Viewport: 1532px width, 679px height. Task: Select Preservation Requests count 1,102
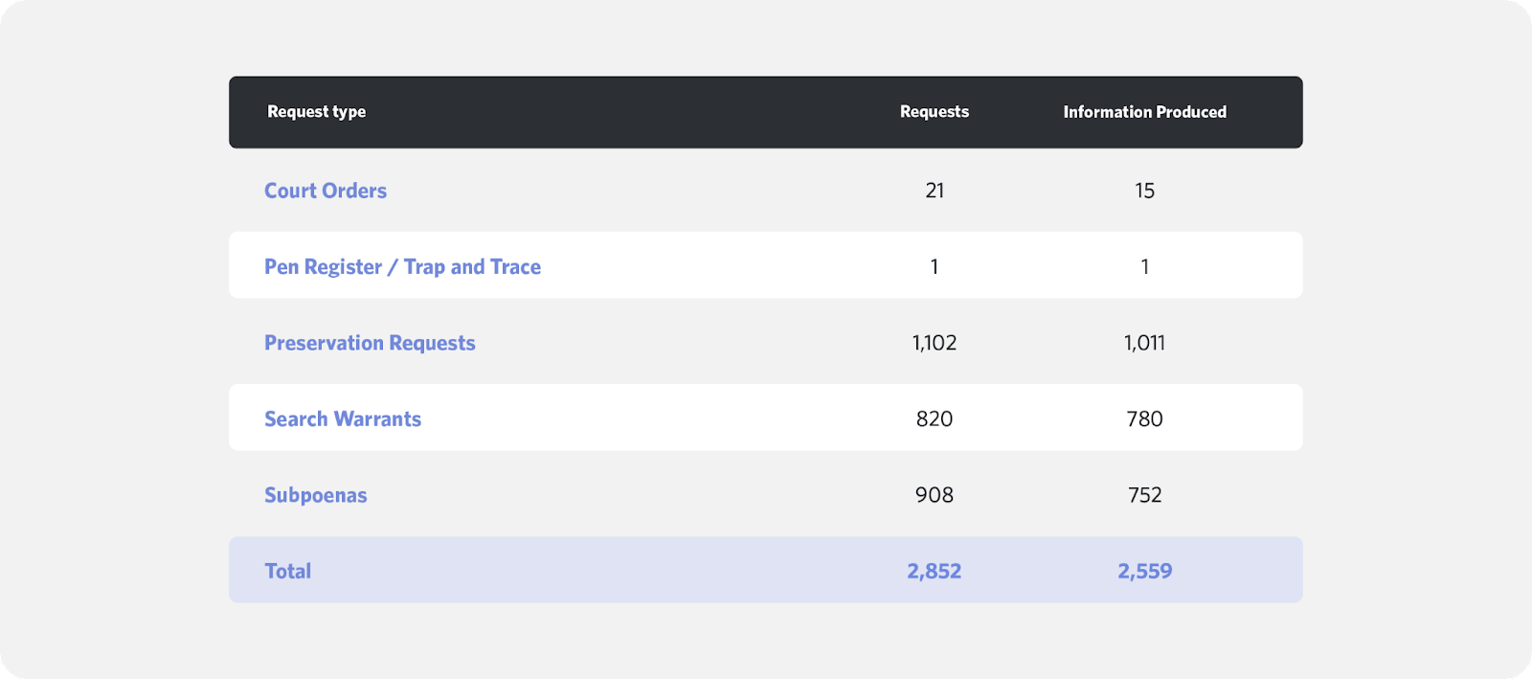click(x=935, y=343)
